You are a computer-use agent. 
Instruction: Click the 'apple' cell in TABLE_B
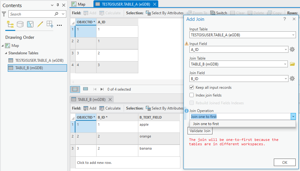(x=159, y=127)
